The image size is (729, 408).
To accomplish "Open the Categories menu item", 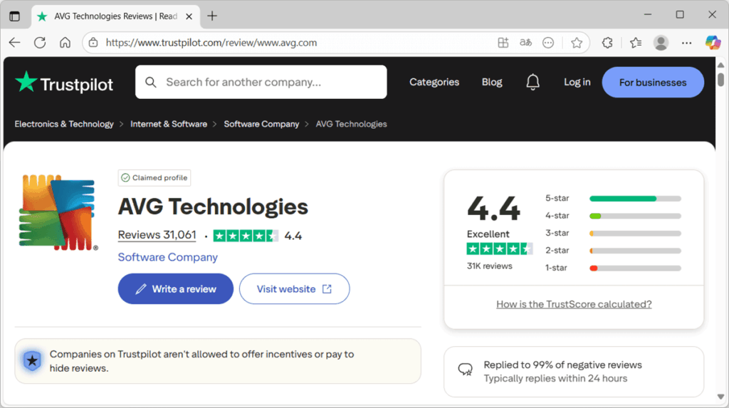I will pyautogui.click(x=434, y=83).
